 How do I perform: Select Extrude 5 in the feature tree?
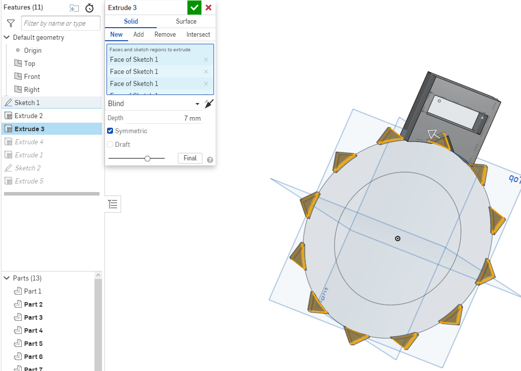52,181
